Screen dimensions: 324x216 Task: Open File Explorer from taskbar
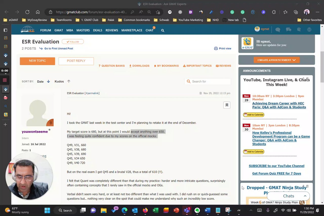pyautogui.click(x=104, y=210)
